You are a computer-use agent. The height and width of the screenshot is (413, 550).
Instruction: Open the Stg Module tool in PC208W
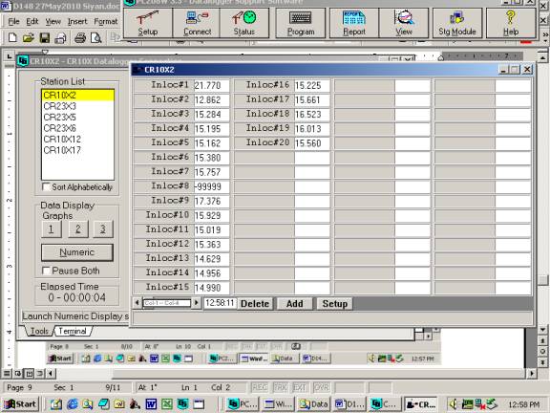[457, 23]
